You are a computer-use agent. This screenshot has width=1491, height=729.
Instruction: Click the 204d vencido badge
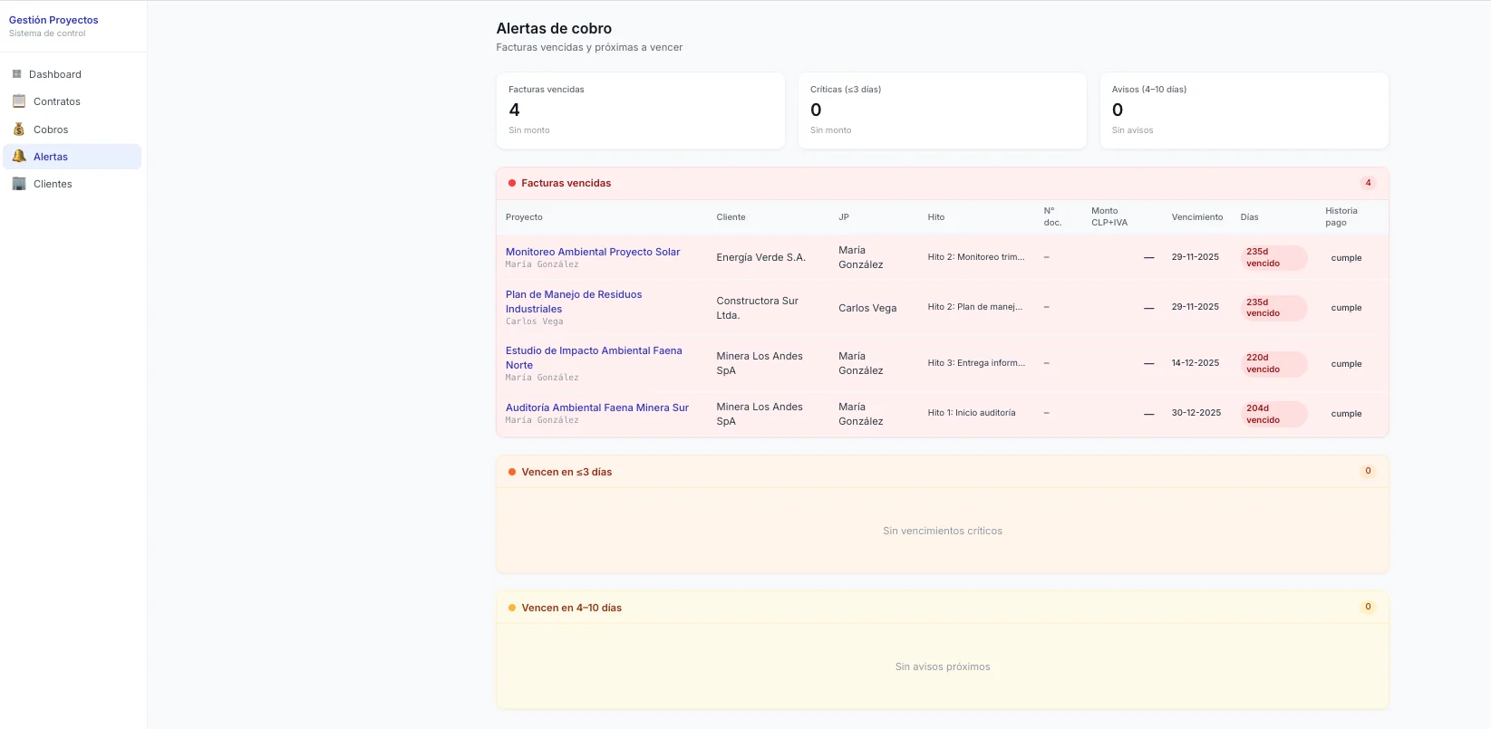click(x=1273, y=414)
